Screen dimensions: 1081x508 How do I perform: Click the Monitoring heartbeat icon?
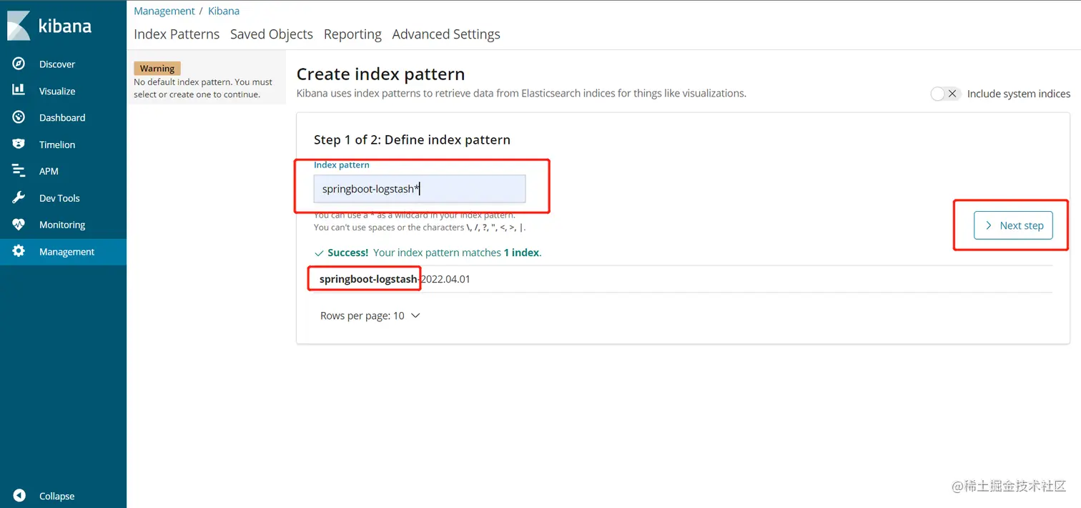[19, 225]
